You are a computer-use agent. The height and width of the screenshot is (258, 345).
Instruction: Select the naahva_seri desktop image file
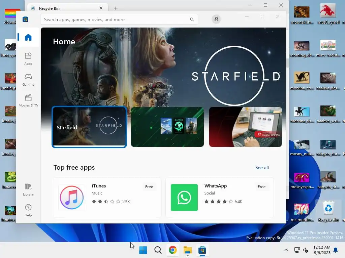328,114
